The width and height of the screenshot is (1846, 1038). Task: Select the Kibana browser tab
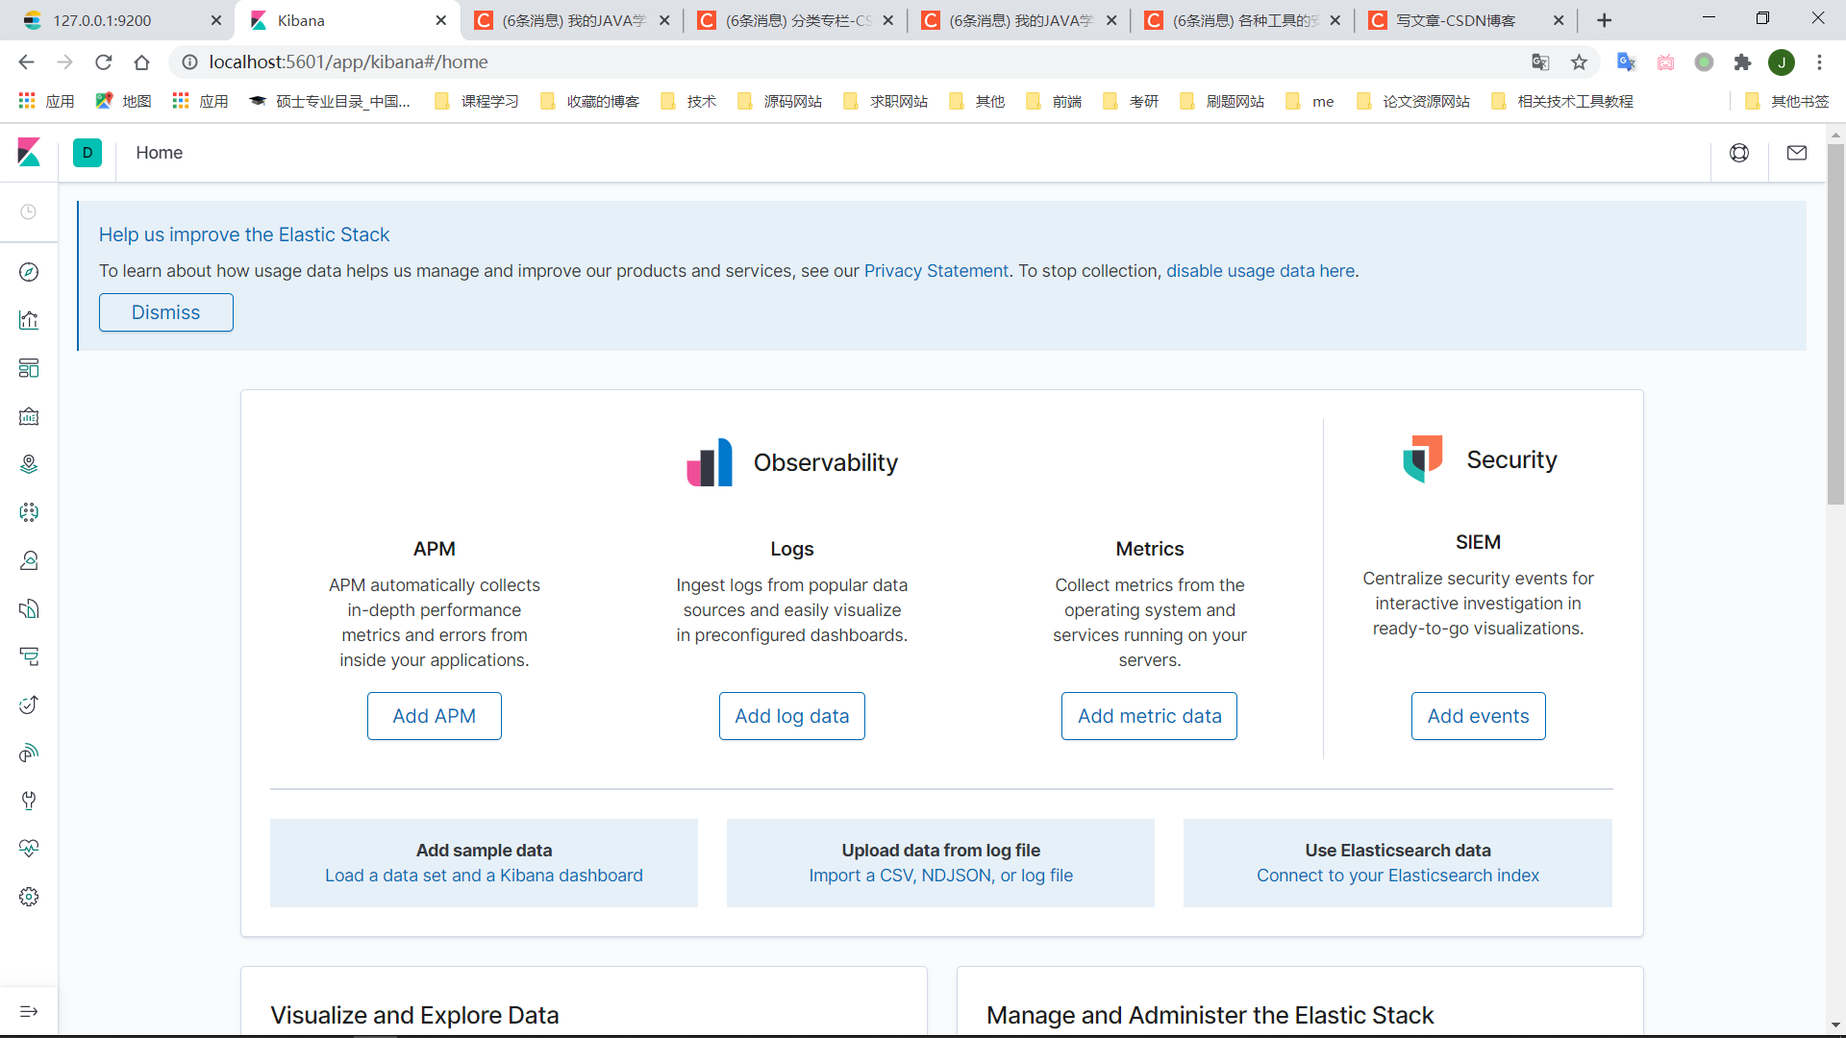click(346, 20)
